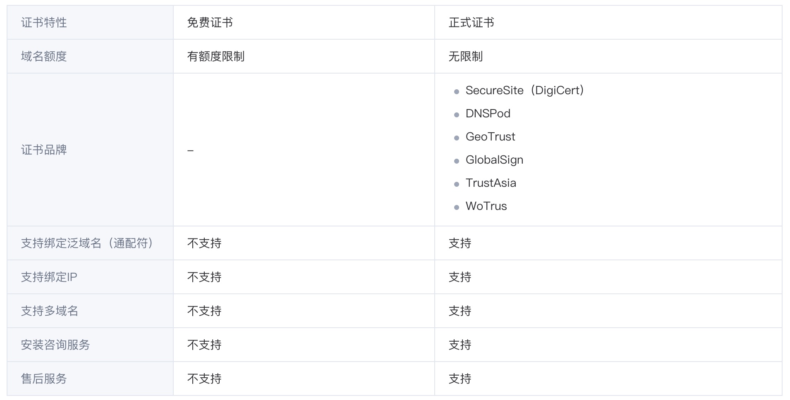Click the 免费证书 column header
The width and height of the screenshot is (790, 400).
click(210, 22)
